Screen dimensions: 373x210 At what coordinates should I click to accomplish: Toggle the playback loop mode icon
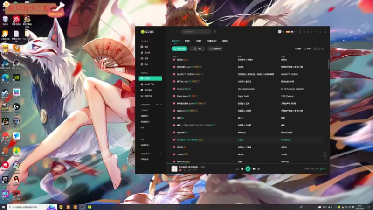237,169
